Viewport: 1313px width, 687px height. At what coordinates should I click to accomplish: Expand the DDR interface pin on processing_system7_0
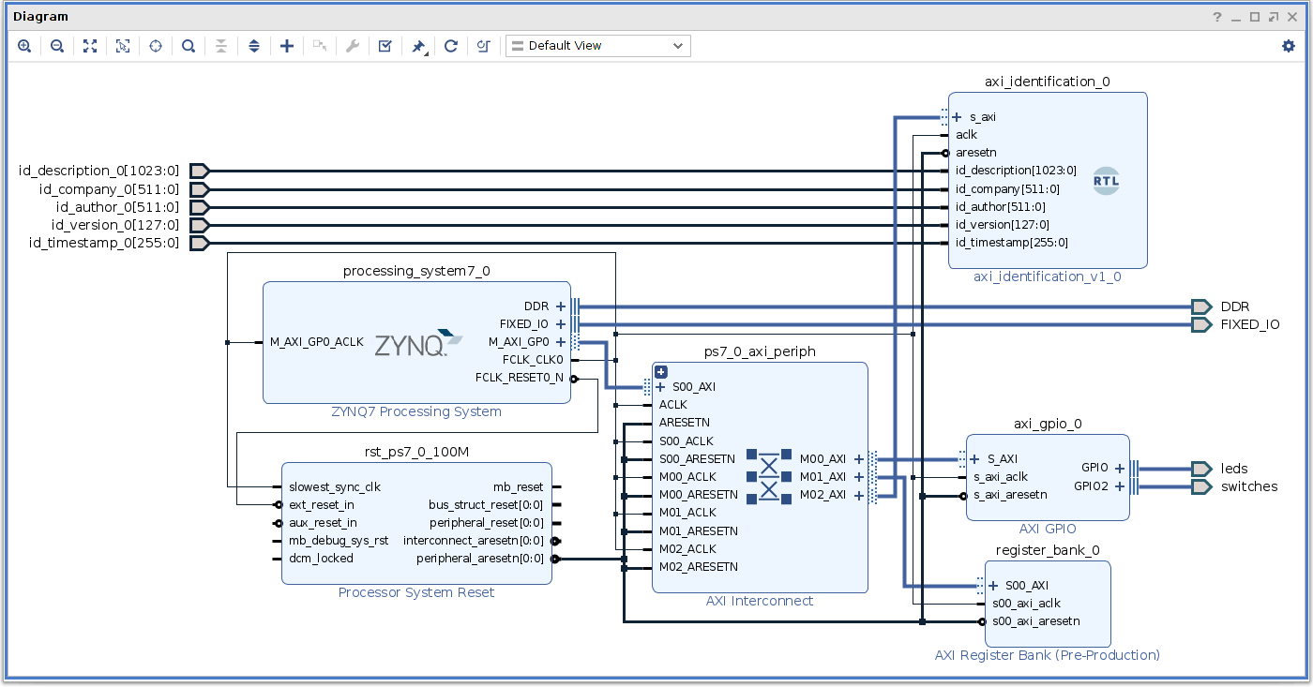click(561, 306)
